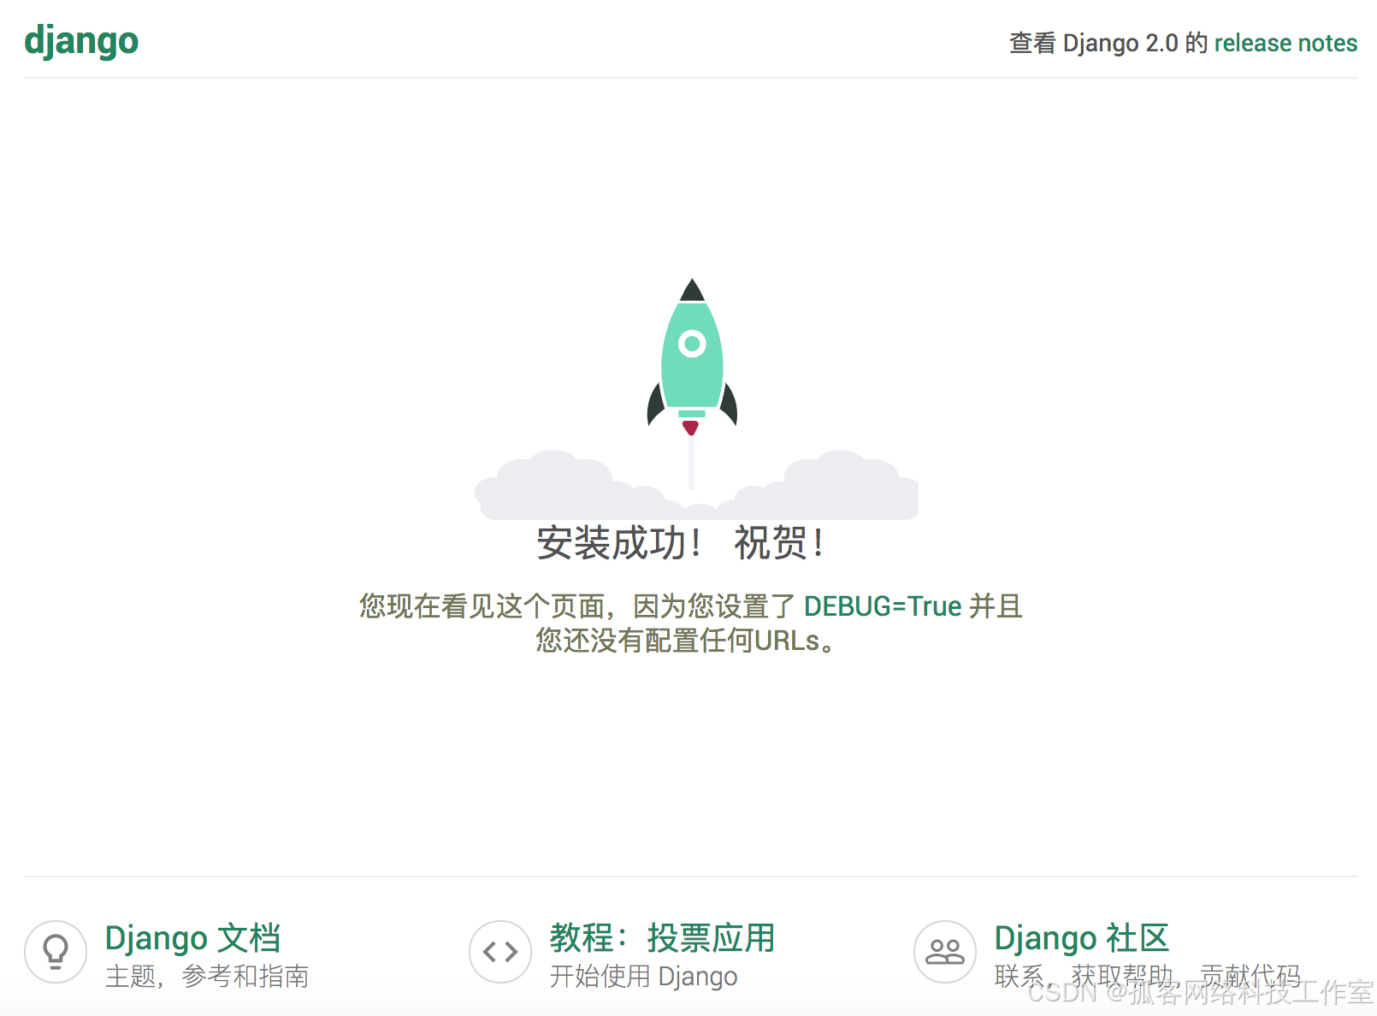Viewport: 1377px width, 1016px height.
Task: Click the django logo in header
Action: coord(81,41)
